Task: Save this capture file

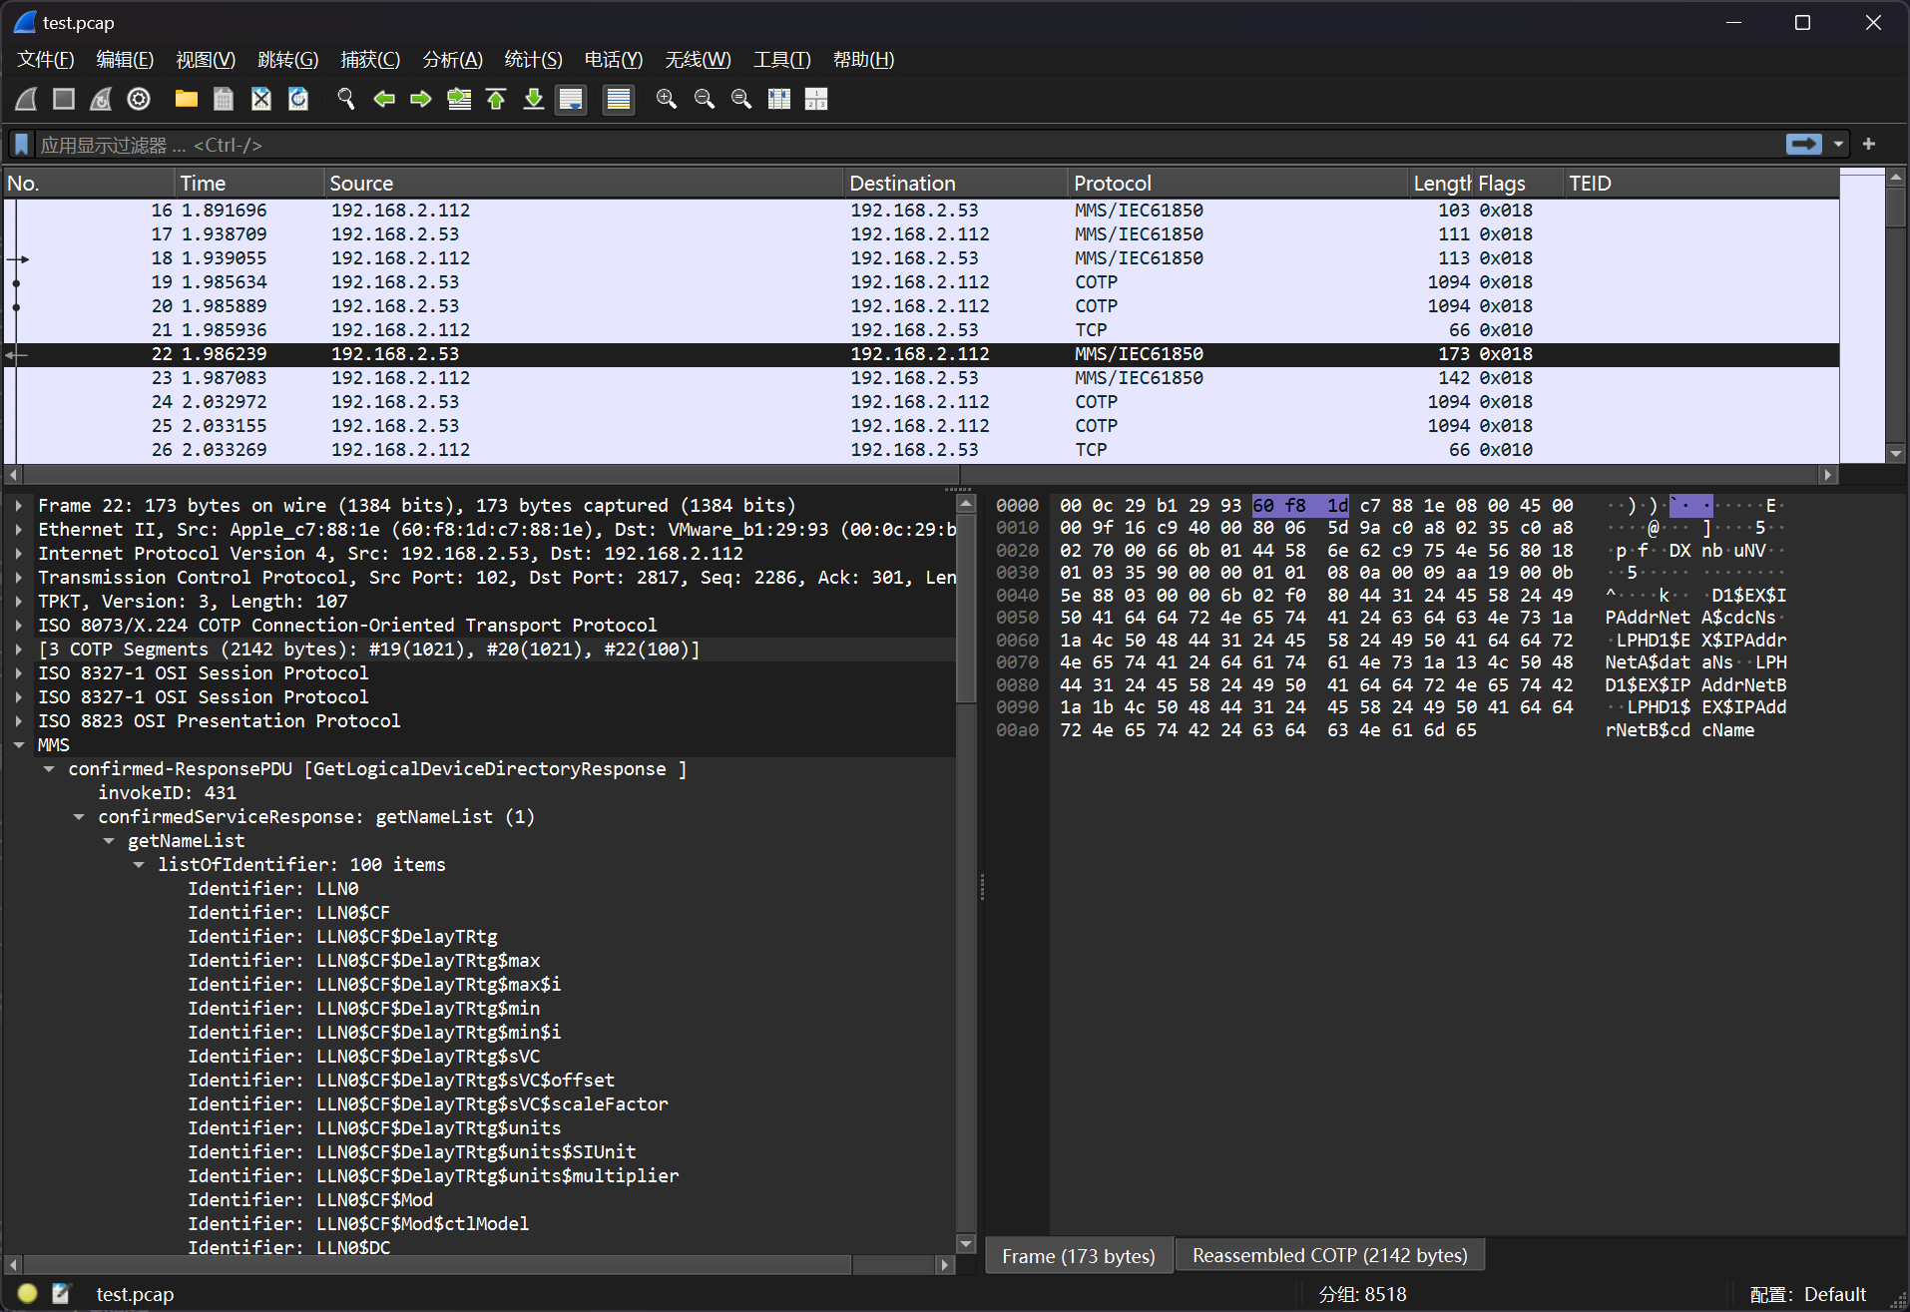Action: [224, 99]
